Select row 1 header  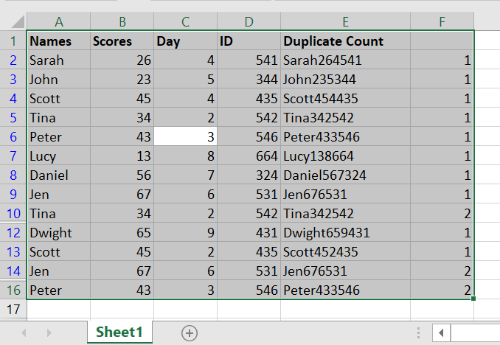[x=13, y=41]
